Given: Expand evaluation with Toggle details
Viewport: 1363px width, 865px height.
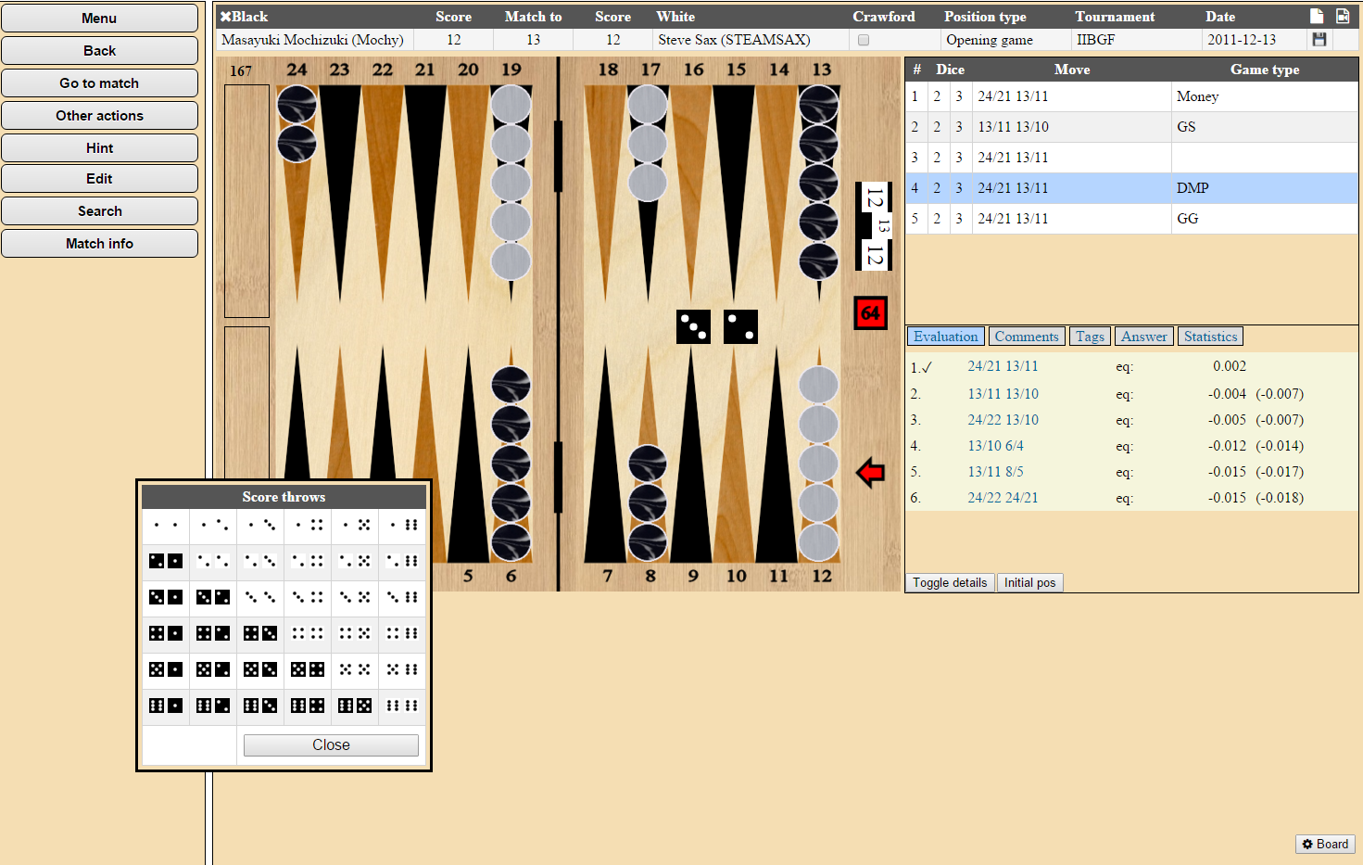Looking at the screenshot, I should pos(949,582).
